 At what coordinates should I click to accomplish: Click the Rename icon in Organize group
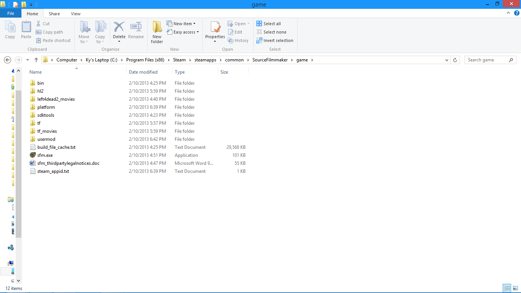[x=136, y=27]
